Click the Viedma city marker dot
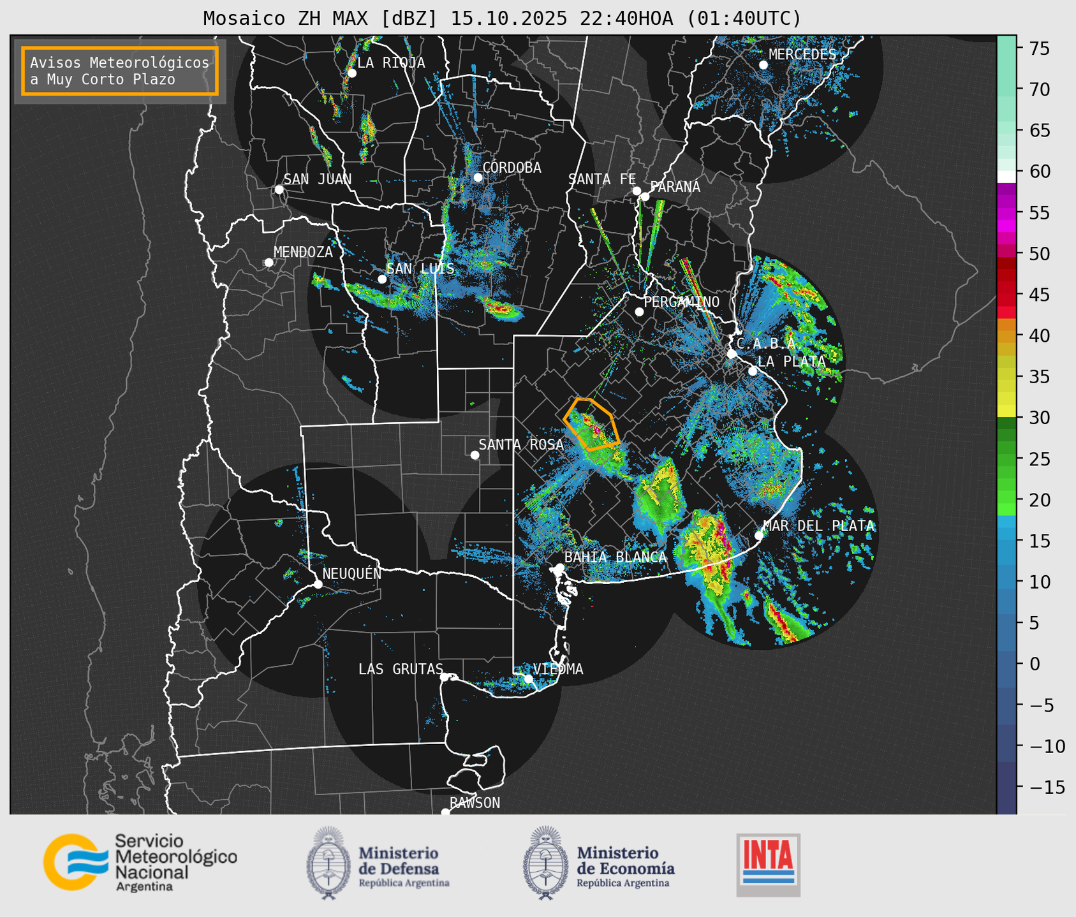The width and height of the screenshot is (1076, 917). tap(528, 679)
